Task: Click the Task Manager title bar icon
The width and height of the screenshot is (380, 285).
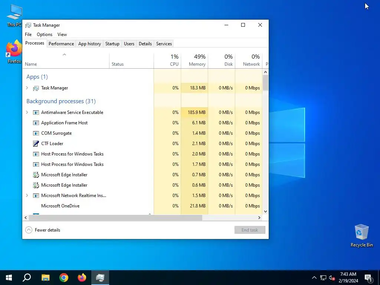Action: (x=28, y=25)
